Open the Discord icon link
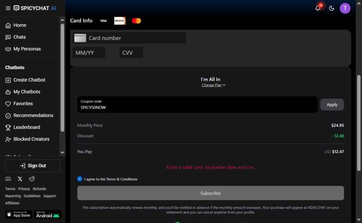The width and height of the screenshot is (362, 223). (x=8, y=179)
